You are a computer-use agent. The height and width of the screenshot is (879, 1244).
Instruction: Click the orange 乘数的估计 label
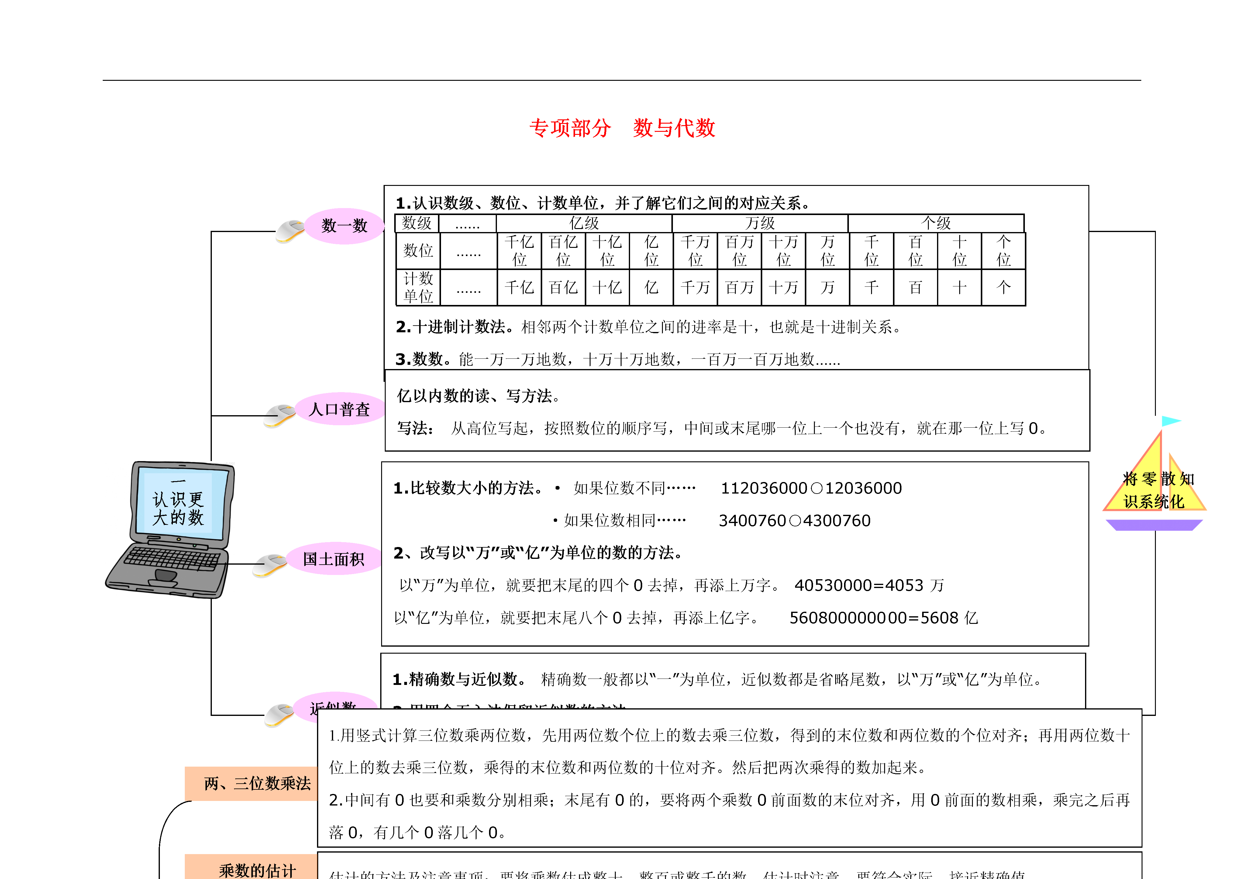point(251,867)
